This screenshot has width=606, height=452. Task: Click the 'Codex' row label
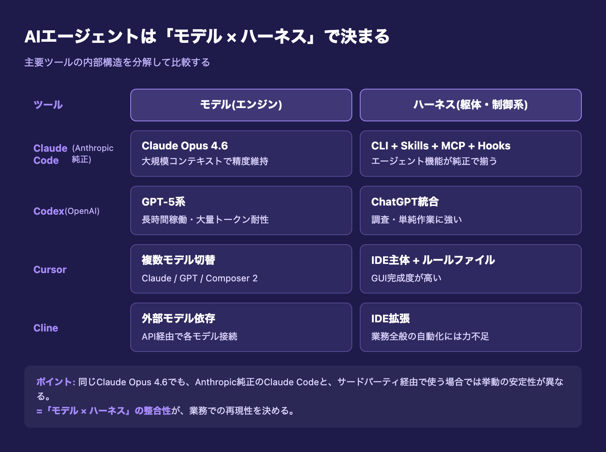(x=49, y=211)
